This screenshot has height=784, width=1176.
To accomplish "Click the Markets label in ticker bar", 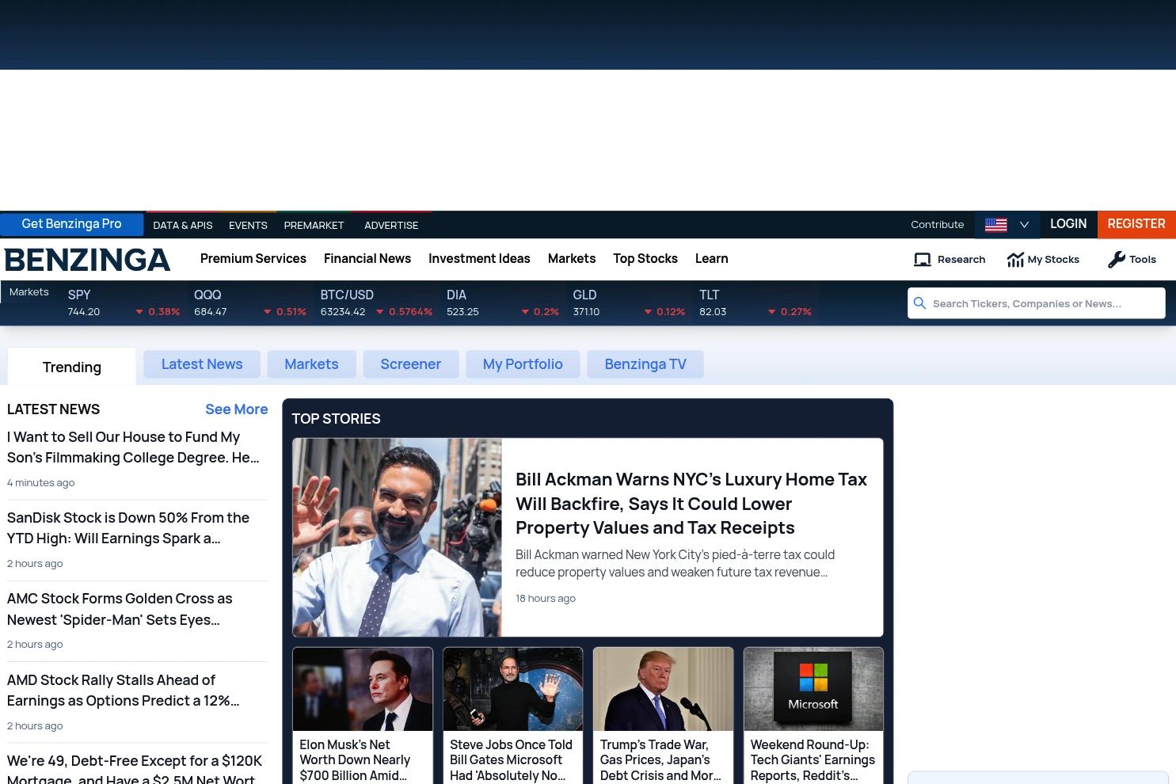I will pos(29,292).
